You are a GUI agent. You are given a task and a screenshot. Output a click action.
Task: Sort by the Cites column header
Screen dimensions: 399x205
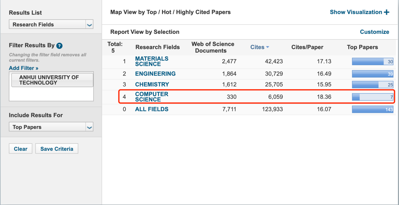257,47
